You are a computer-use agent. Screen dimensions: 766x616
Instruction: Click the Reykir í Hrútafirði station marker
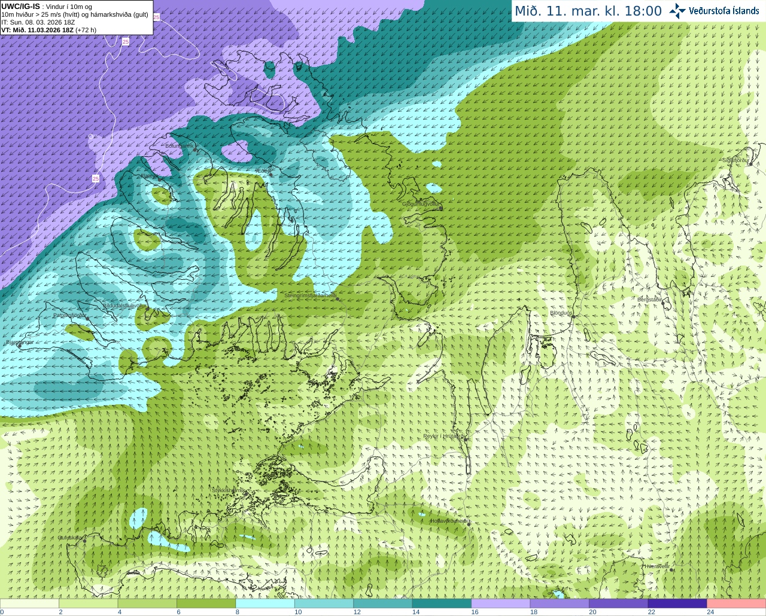(464, 440)
